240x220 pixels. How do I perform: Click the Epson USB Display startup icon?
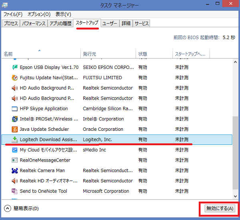[x=15, y=67]
